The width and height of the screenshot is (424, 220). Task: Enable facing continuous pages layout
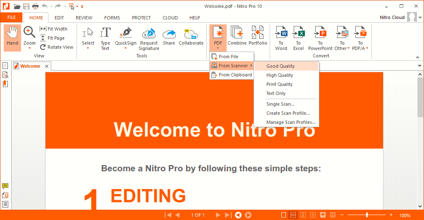click(313, 215)
